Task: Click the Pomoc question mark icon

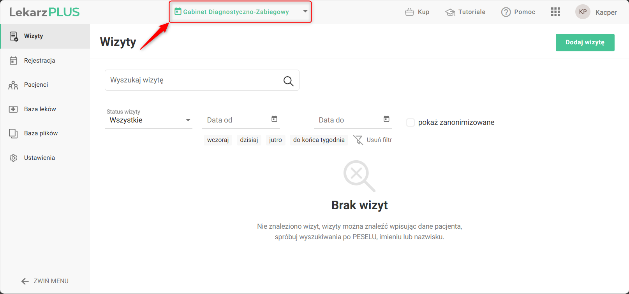Action: pos(506,12)
